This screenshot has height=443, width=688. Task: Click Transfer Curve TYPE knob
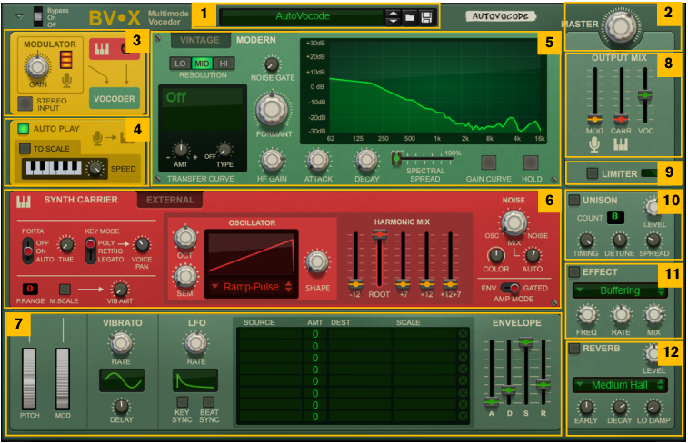pyautogui.click(x=224, y=151)
